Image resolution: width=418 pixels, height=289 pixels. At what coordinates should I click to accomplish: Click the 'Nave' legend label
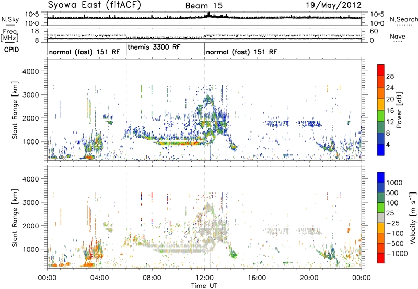click(x=398, y=37)
